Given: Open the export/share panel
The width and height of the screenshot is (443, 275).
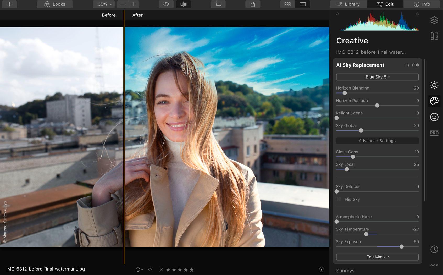Looking at the screenshot, I should coord(252,4).
